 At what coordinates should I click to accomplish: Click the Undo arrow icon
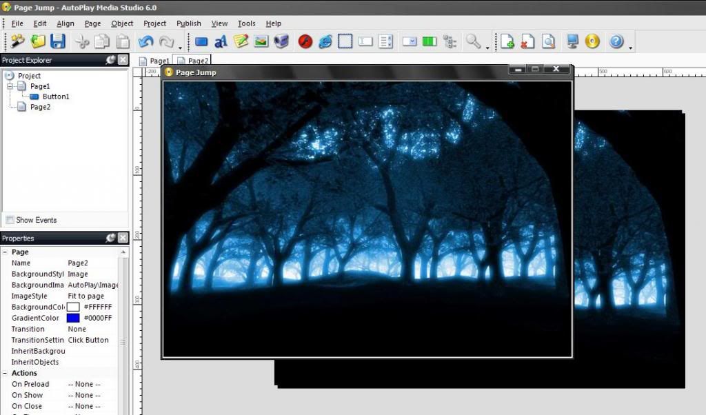tap(145, 41)
